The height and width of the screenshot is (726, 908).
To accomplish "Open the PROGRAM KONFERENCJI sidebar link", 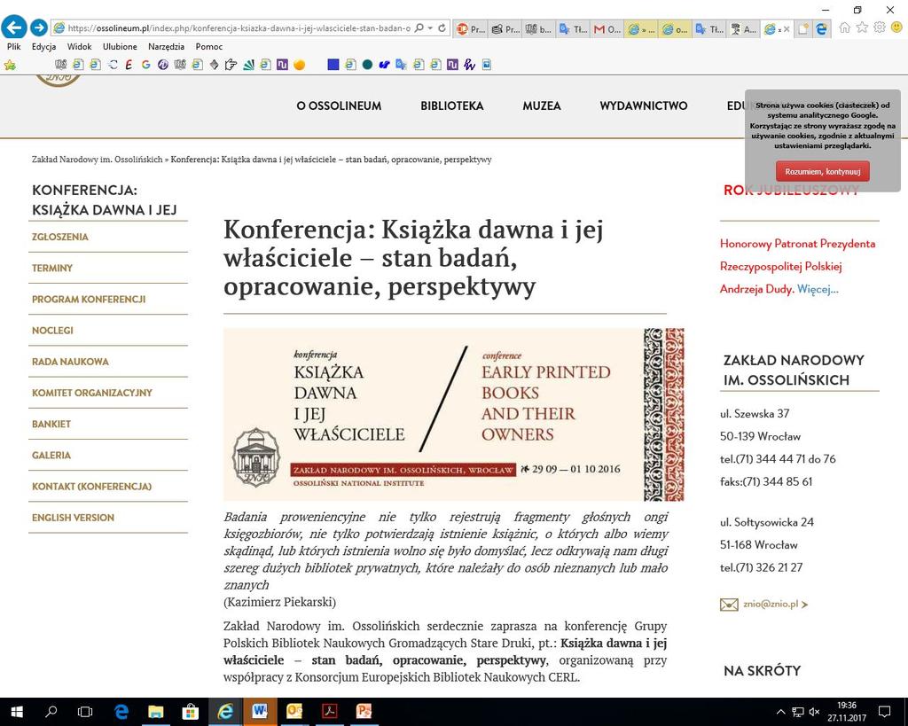I will (x=89, y=300).
